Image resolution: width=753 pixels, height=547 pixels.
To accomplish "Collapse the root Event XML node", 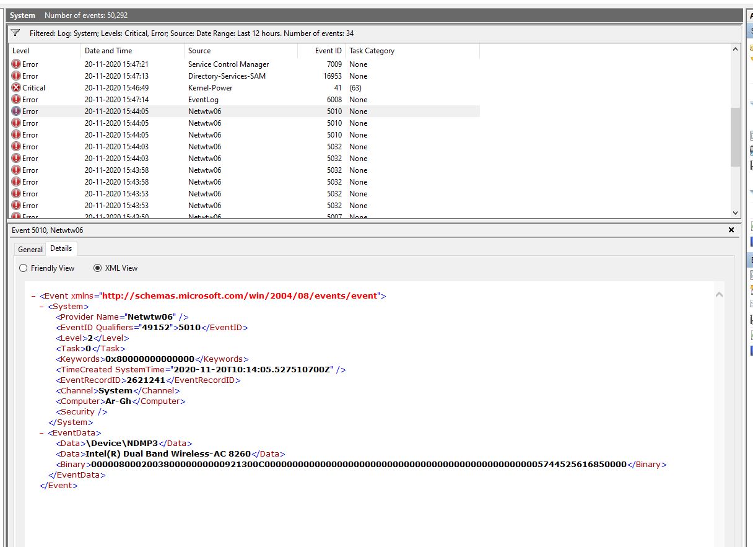I will (x=33, y=296).
